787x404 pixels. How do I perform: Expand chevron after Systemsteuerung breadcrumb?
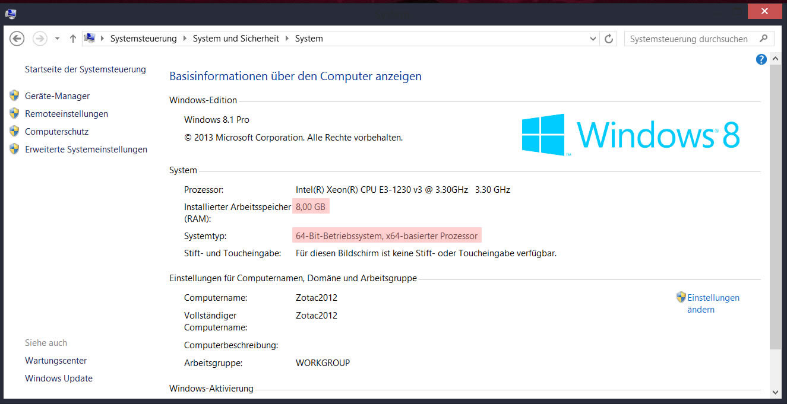coord(185,39)
